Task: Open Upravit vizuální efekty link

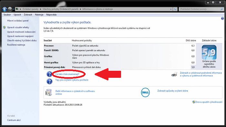Action: point(18,27)
